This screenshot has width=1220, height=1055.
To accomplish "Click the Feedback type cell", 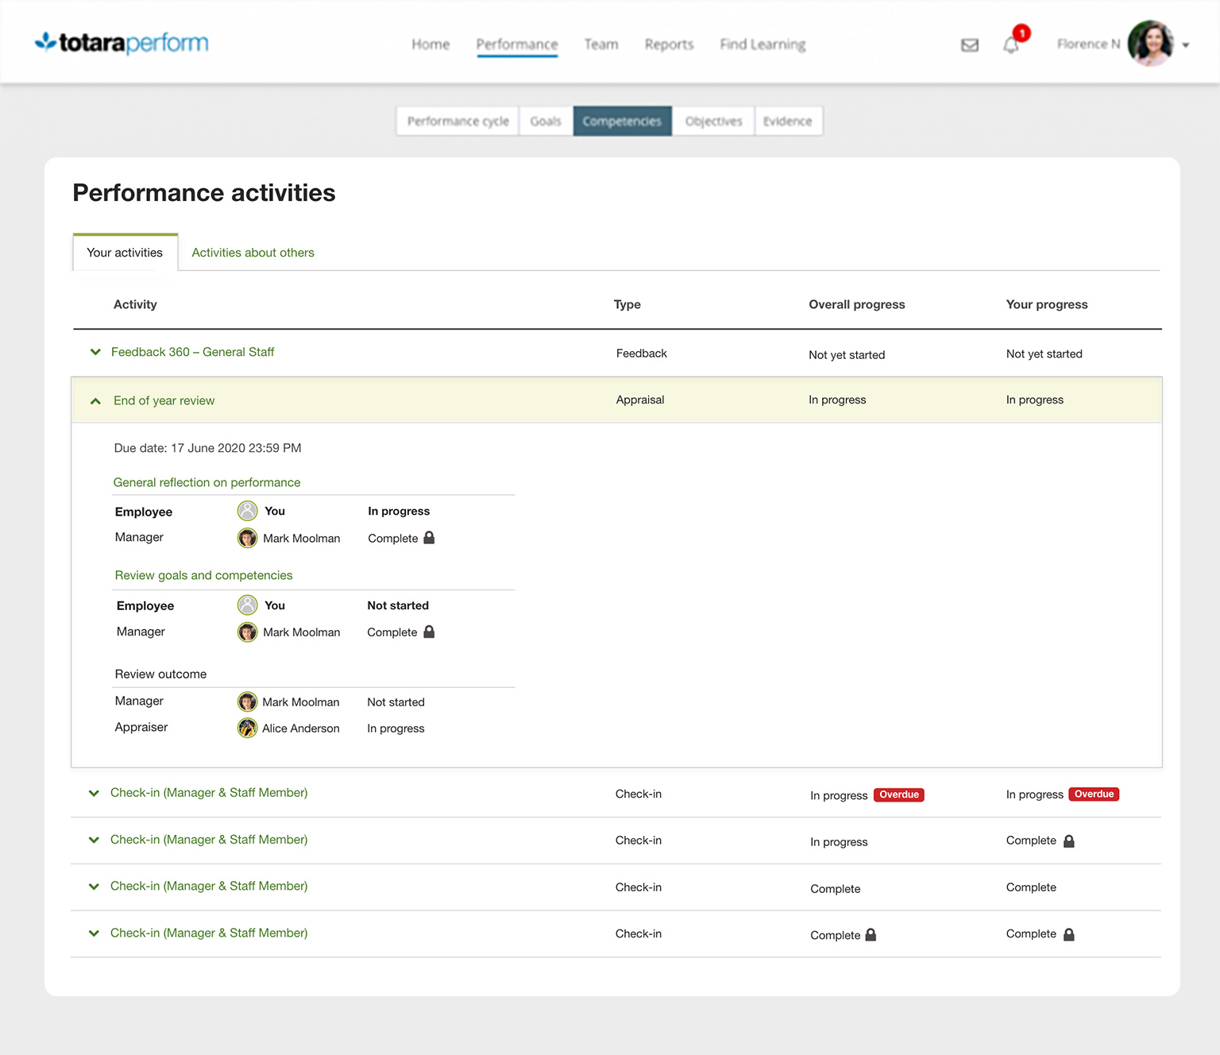I will 642,354.
